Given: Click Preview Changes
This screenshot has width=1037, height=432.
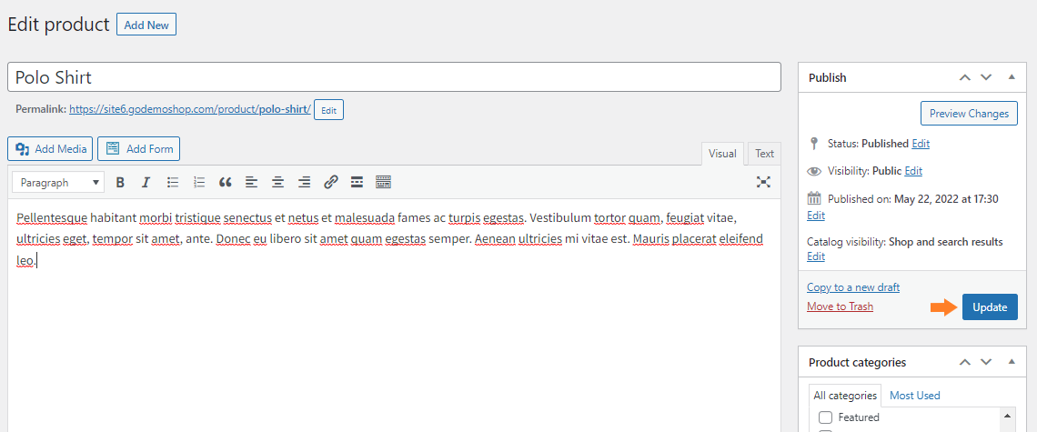Looking at the screenshot, I should coord(969,113).
